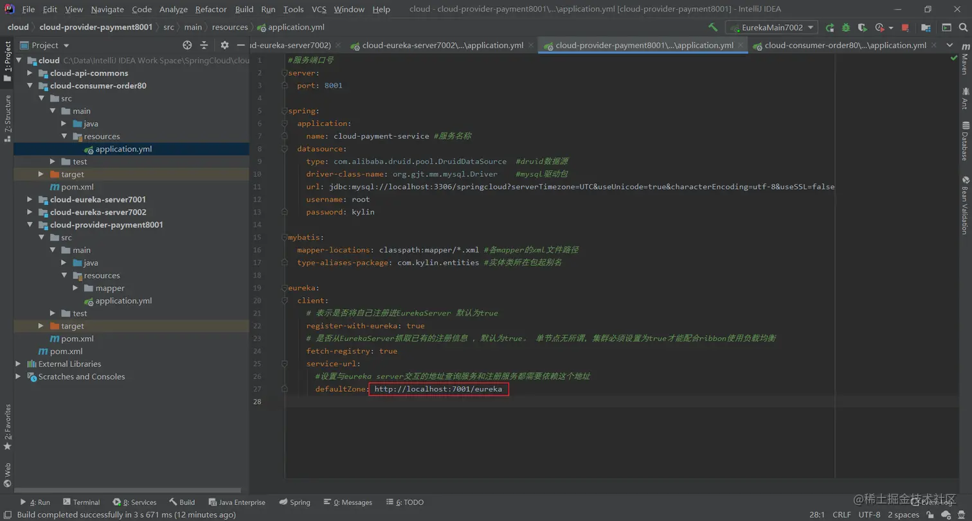Open the TODO tool window
Viewport: 972px width, 521px height.
405,502
